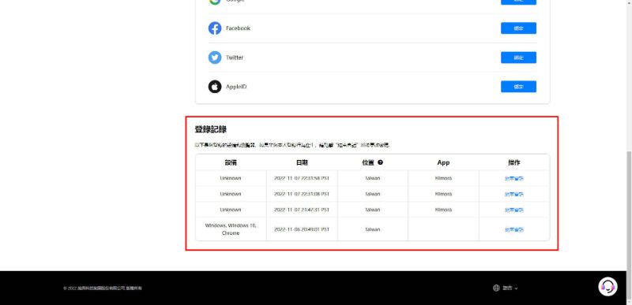Click the Twitter label text
Image resolution: width=632 pixels, height=305 pixels.
[x=235, y=58]
